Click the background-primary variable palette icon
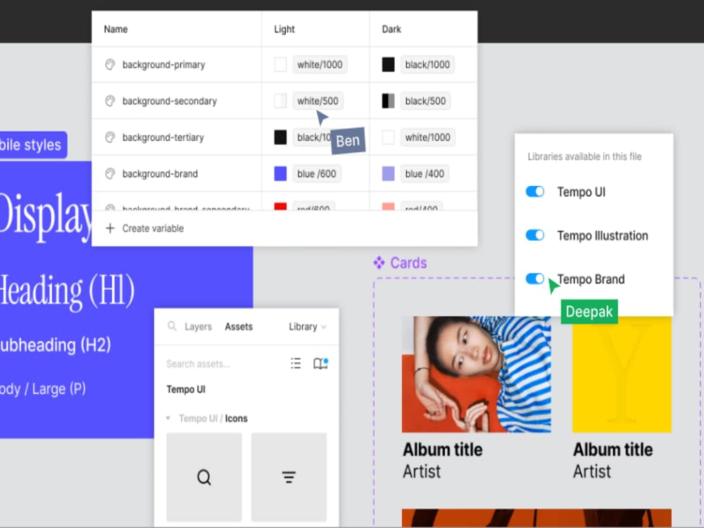The height and width of the screenshot is (528, 704). pos(110,65)
